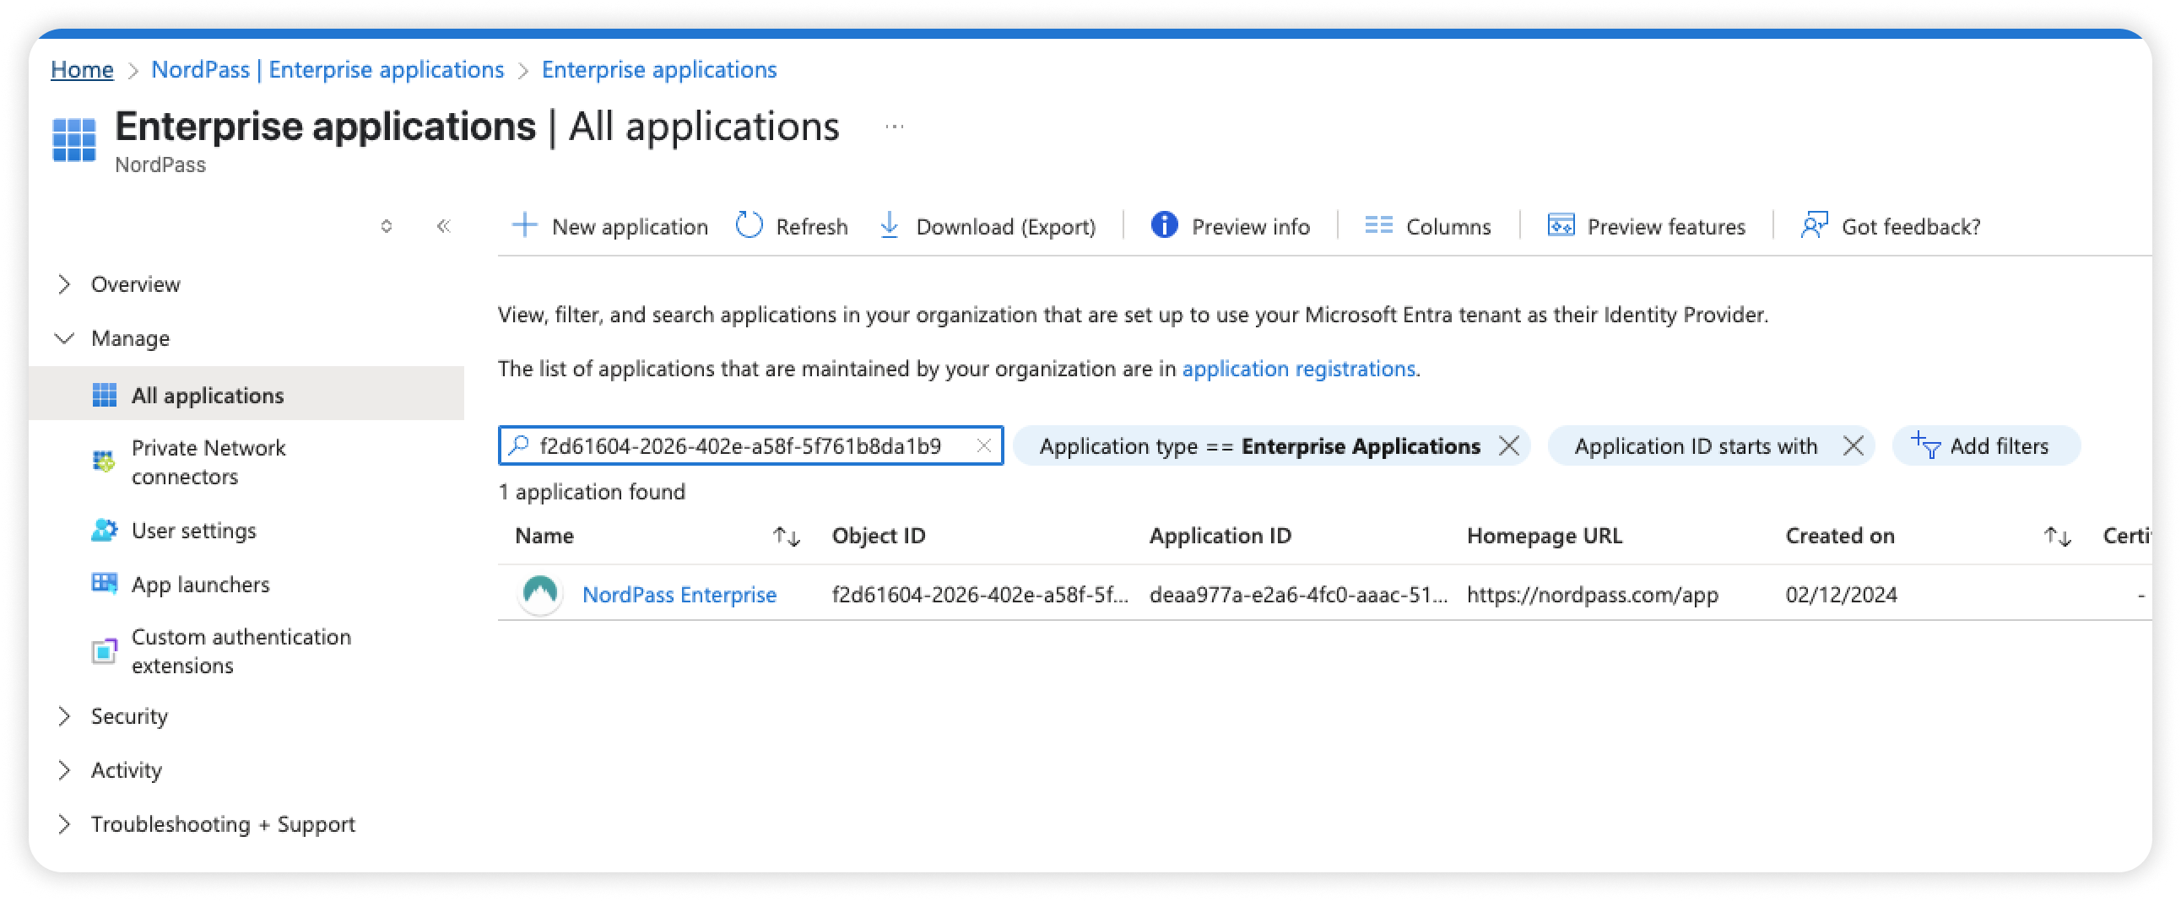Expand the Activity section
Image resolution: width=2181 pixels, height=901 pixels.
coord(63,770)
